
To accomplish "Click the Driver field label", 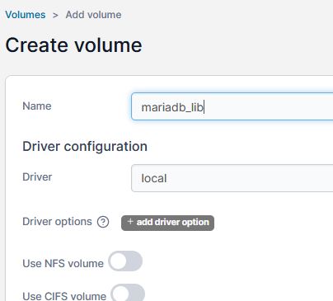I will (x=37, y=177).
